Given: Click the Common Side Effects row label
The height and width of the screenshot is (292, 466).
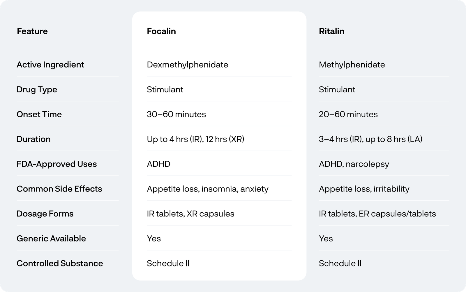Looking at the screenshot, I should pos(59,189).
